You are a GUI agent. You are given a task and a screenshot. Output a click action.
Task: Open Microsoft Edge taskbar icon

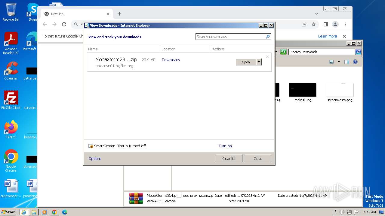coord(65,212)
